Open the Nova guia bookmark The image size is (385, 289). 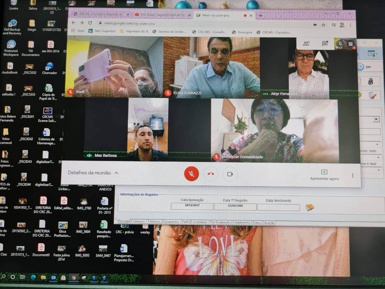coord(242,32)
